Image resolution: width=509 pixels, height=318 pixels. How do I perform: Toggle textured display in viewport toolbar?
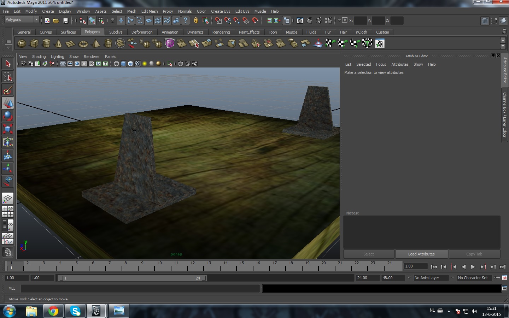click(x=138, y=64)
